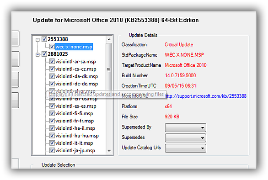
Task: Select visiointl-fr-fr.msp in the tree
Action: pos(75,121)
